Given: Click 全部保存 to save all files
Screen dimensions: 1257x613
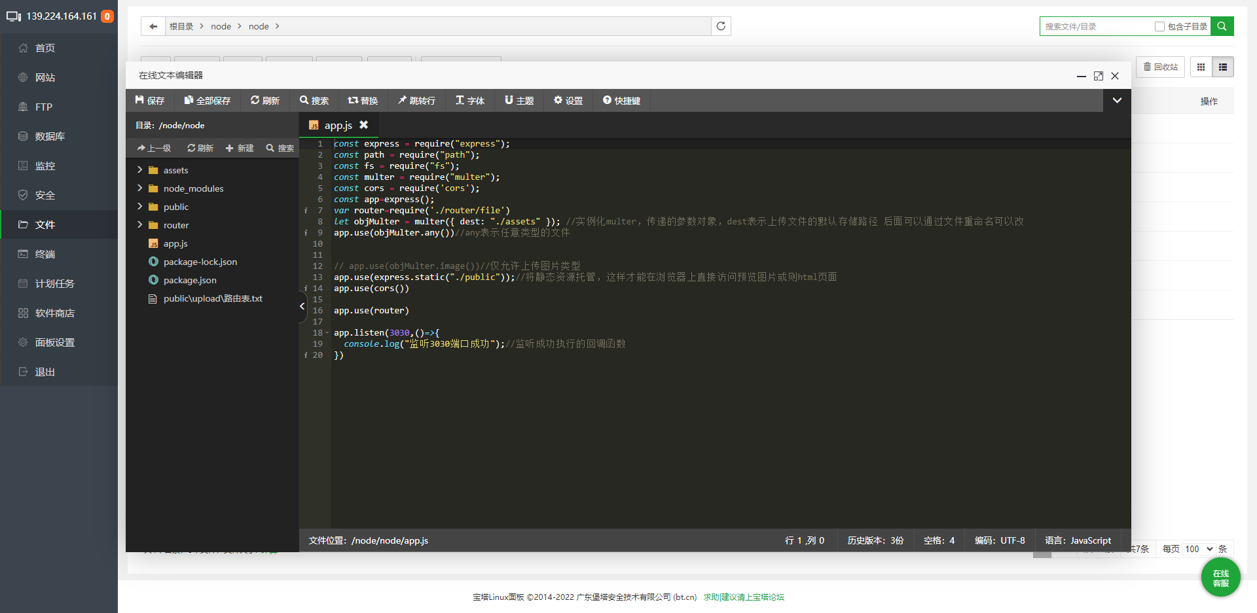Looking at the screenshot, I should (207, 100).
